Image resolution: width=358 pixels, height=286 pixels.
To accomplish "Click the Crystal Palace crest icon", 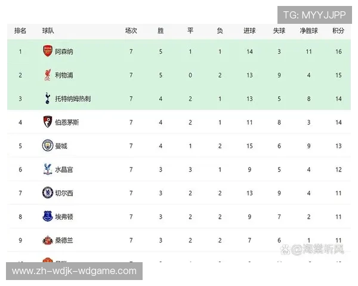I will (48, 169).
